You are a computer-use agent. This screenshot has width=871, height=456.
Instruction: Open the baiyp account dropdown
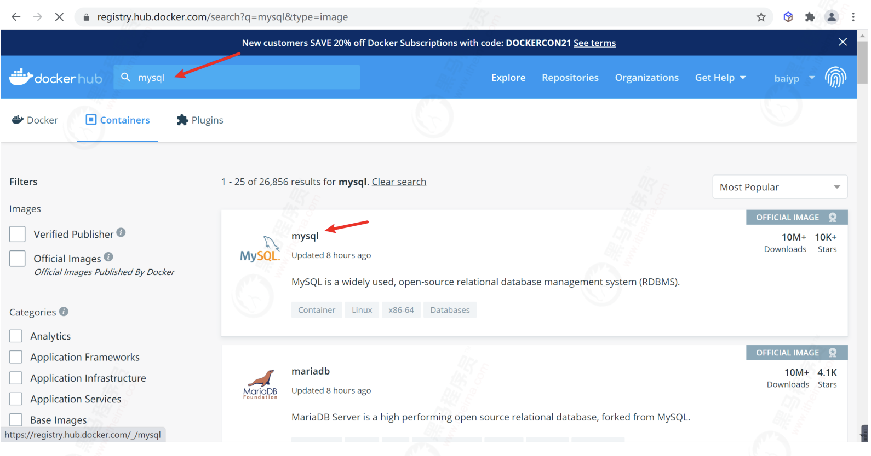tap(794, 78)
